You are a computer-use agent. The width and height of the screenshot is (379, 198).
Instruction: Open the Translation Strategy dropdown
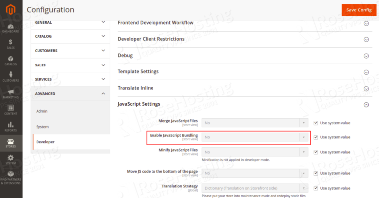click(x=255, y=188)
